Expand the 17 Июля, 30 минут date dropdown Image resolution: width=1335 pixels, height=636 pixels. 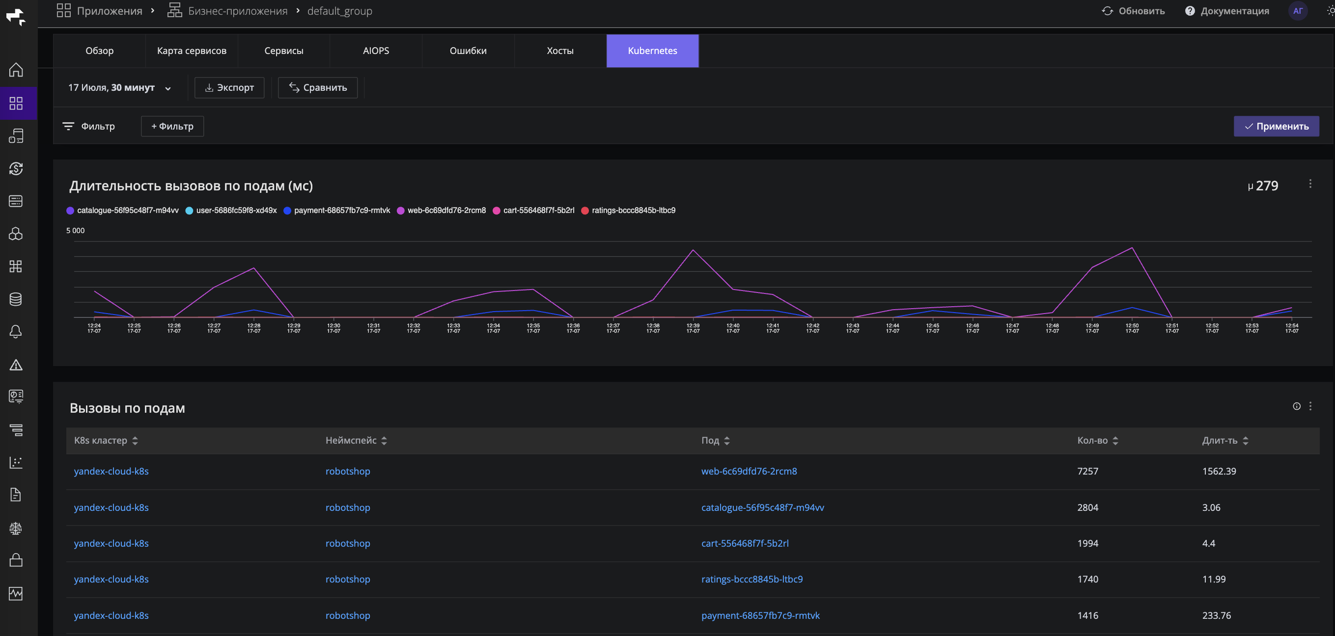[x=120, y=87]
